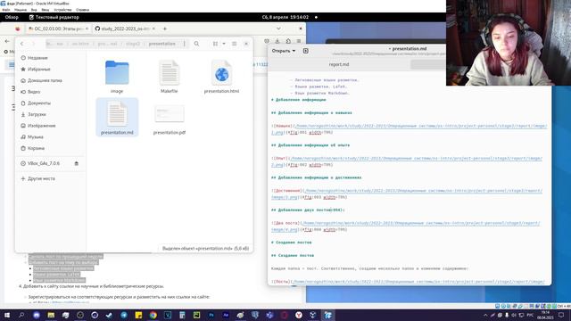The width and height of the screenshot is (571, 321).
Task: Show hidden system tray icons
Action: [x=485, y=315]
